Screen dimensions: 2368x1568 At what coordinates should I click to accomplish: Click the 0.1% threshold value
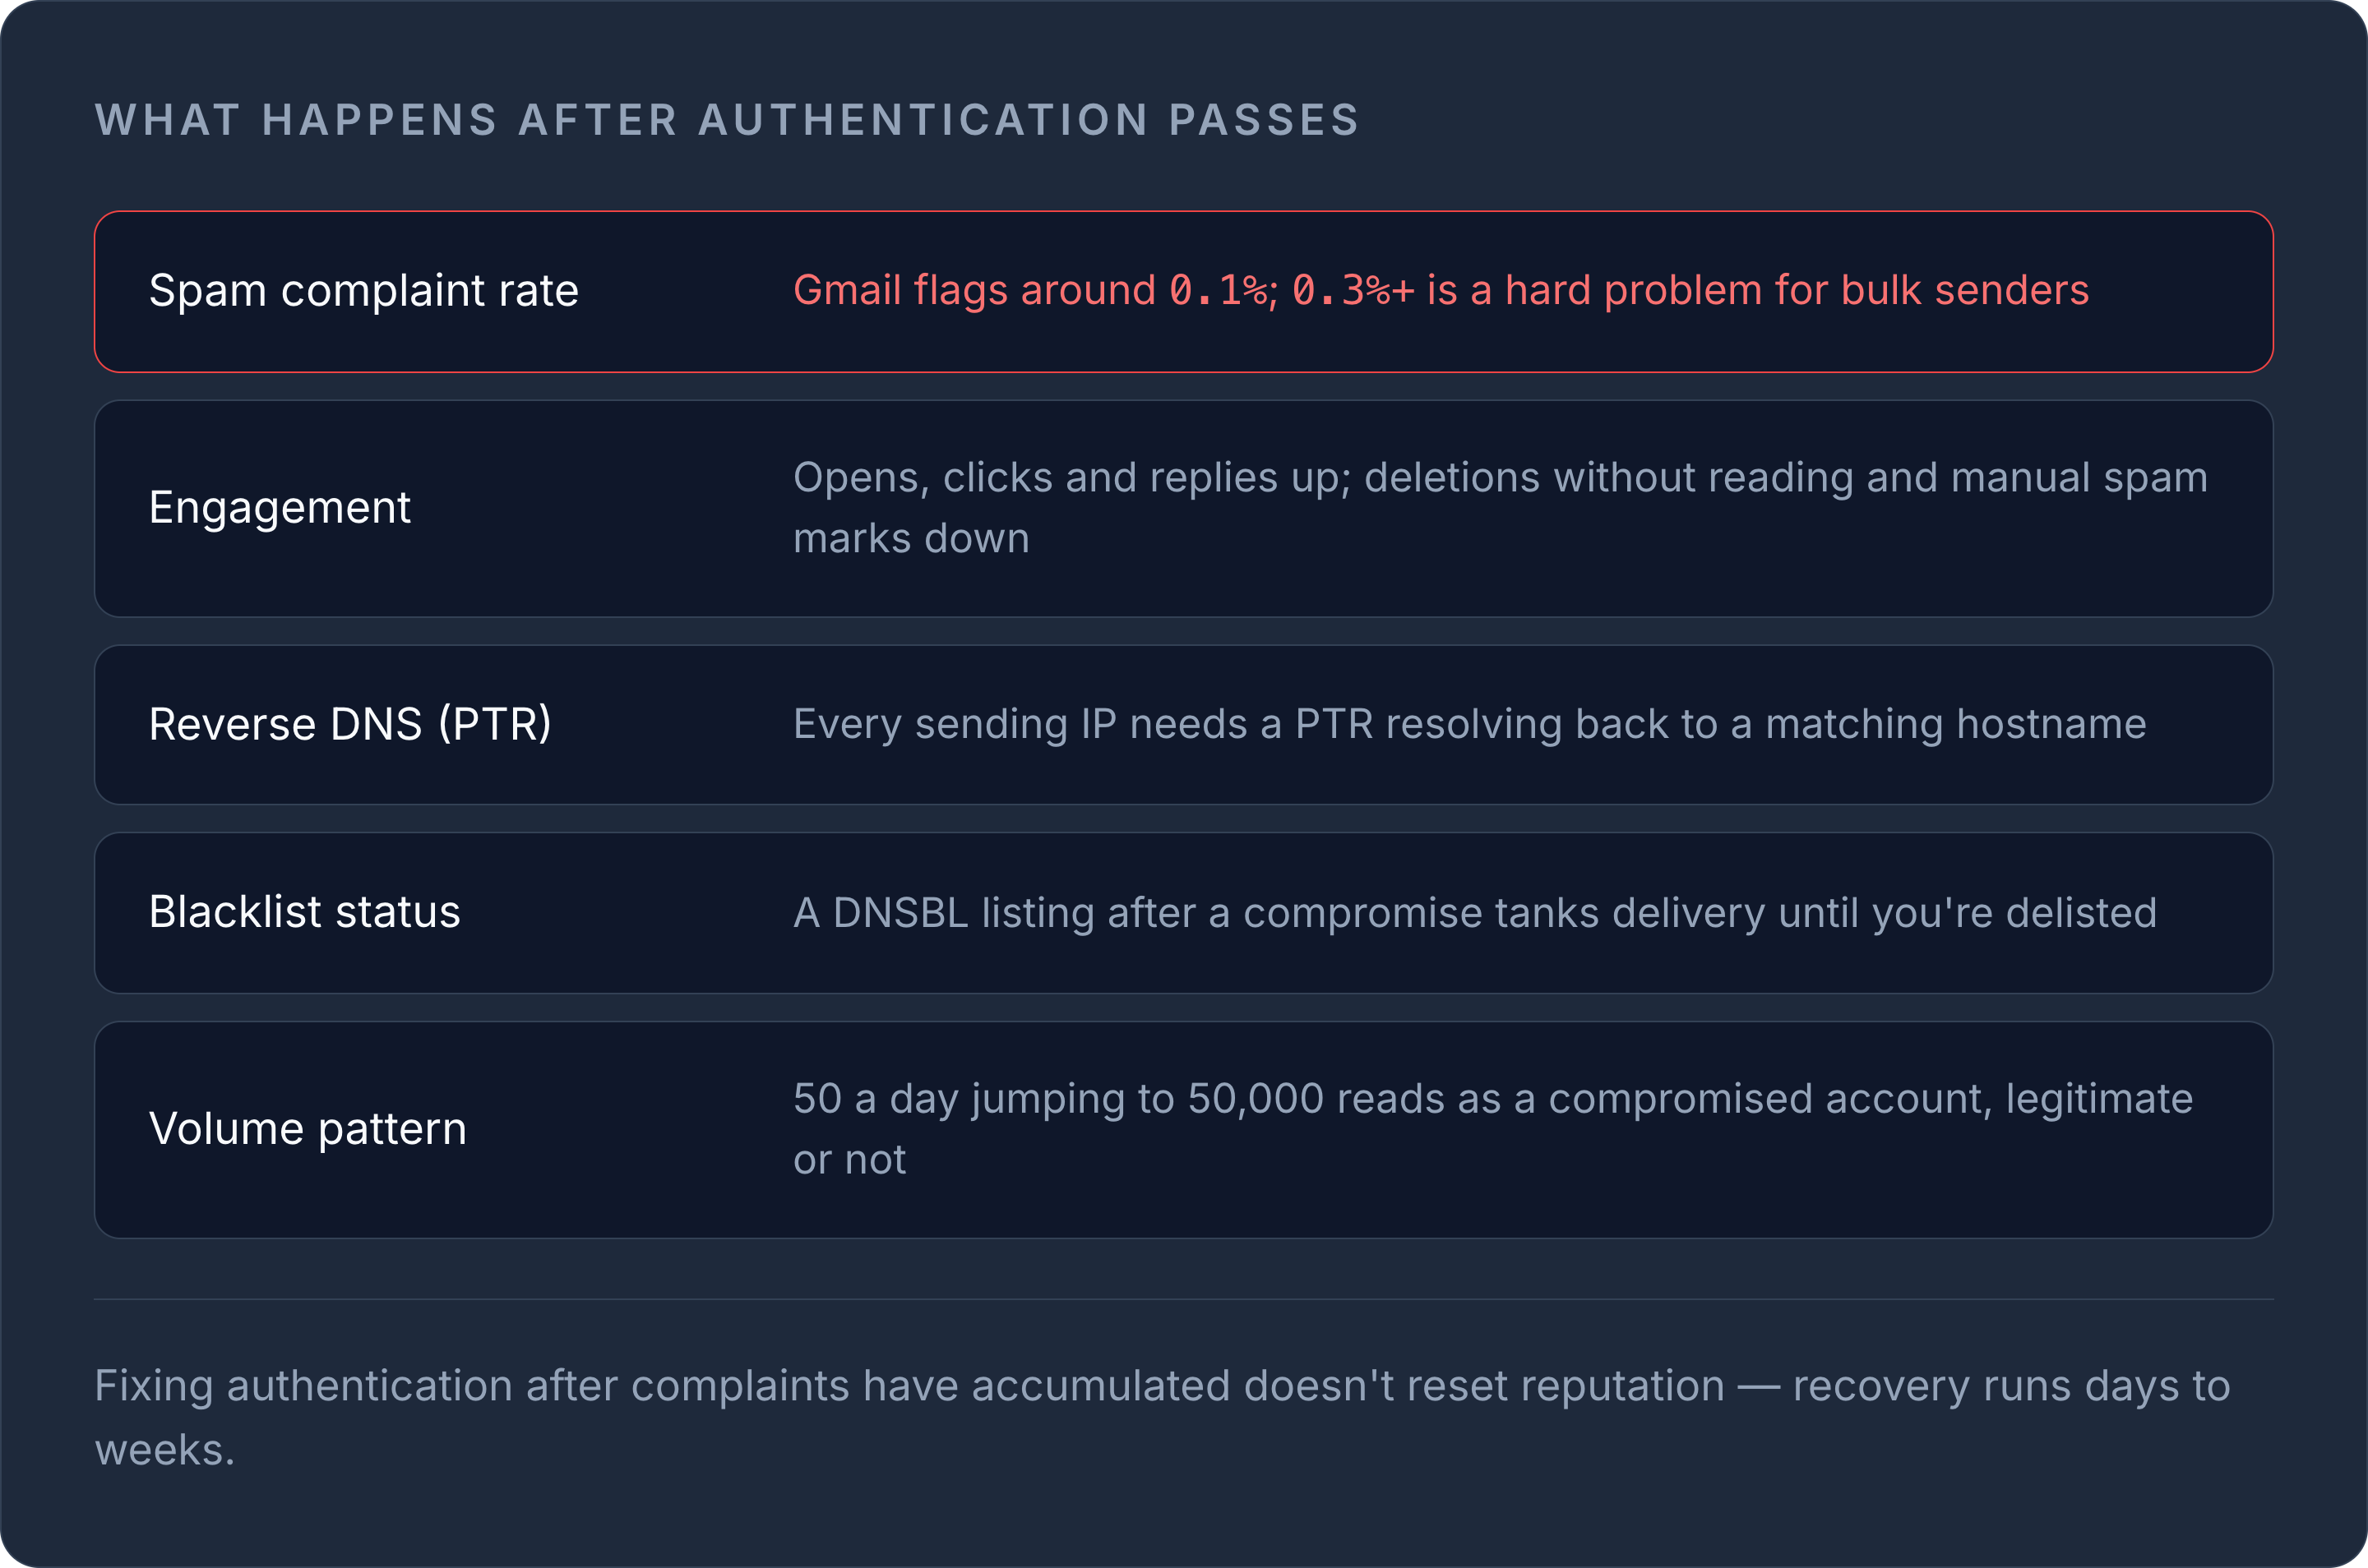click(1219, 291)
